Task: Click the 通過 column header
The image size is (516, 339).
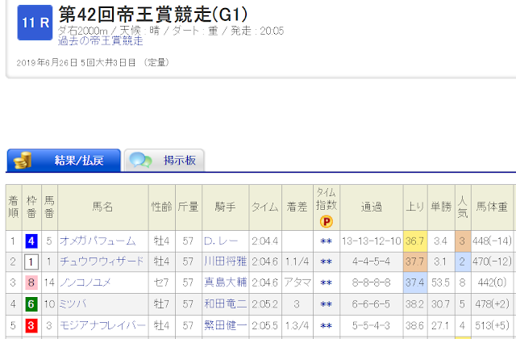Action: [x=372, y=207]
